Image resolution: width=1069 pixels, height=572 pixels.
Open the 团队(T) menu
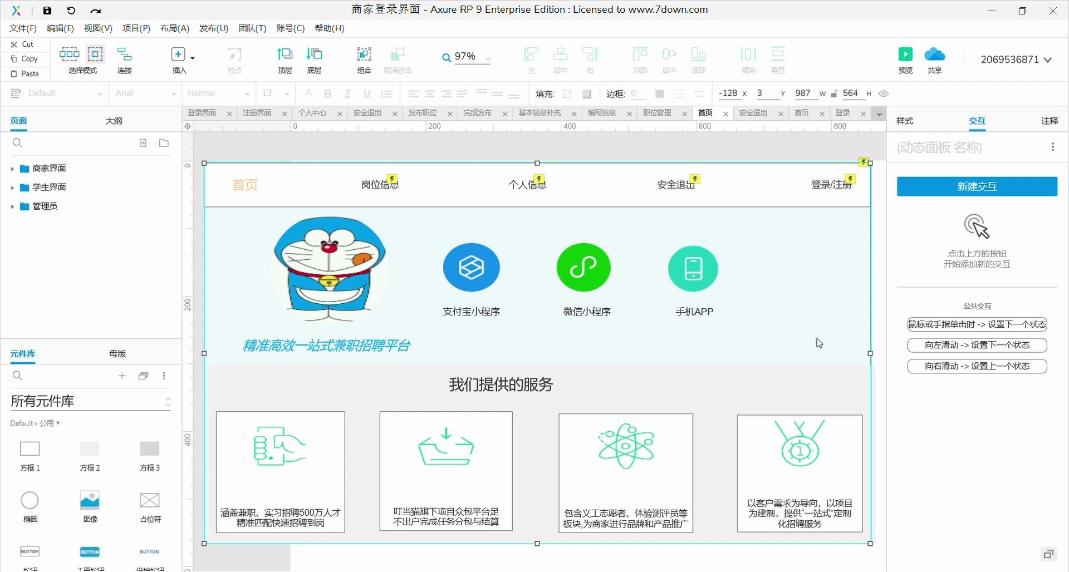tap(252, 28)
